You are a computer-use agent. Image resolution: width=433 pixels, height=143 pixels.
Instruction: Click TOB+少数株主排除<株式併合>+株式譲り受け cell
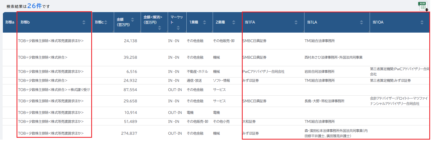(x=54, y=90)
